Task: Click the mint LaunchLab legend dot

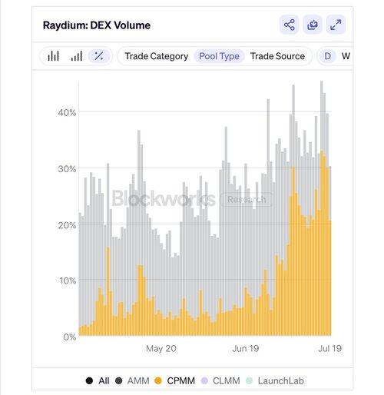Action: point(249,380)
